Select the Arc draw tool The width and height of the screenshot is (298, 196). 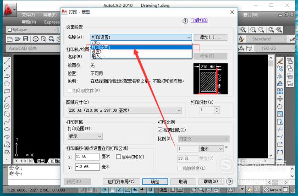[x=7, y=99]
